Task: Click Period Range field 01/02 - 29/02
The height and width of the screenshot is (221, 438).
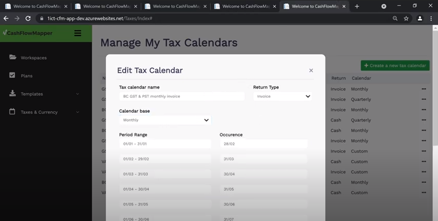Action: click(165, 159)
